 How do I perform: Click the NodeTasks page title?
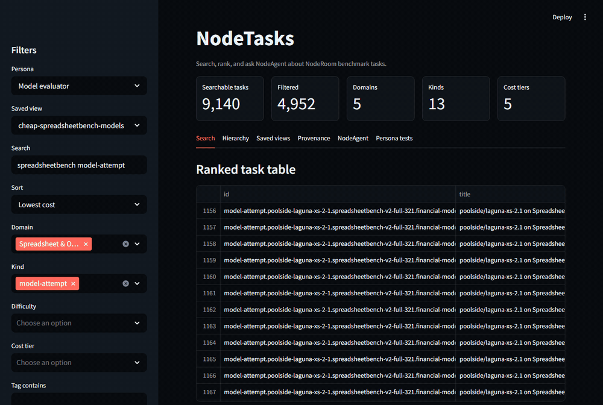(245, 39)
